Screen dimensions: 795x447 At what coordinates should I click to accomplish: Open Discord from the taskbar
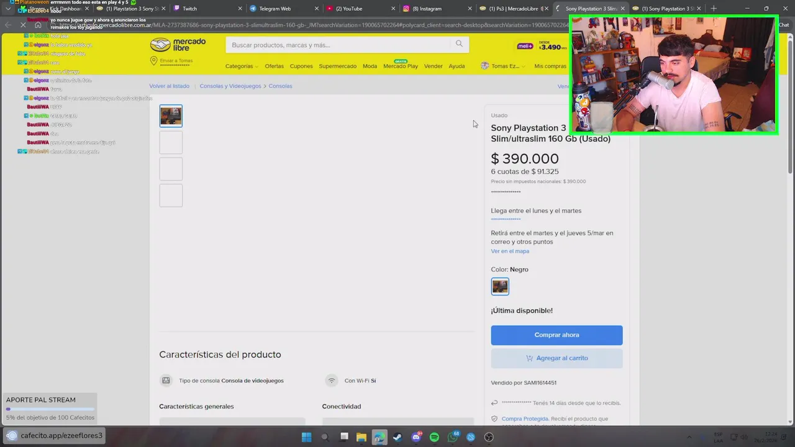[x=416, y=437]
